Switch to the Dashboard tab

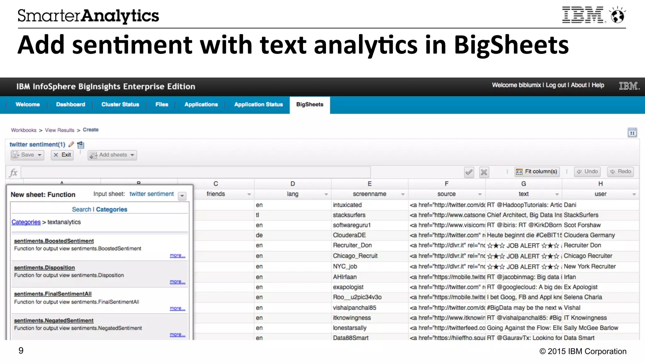71,105
